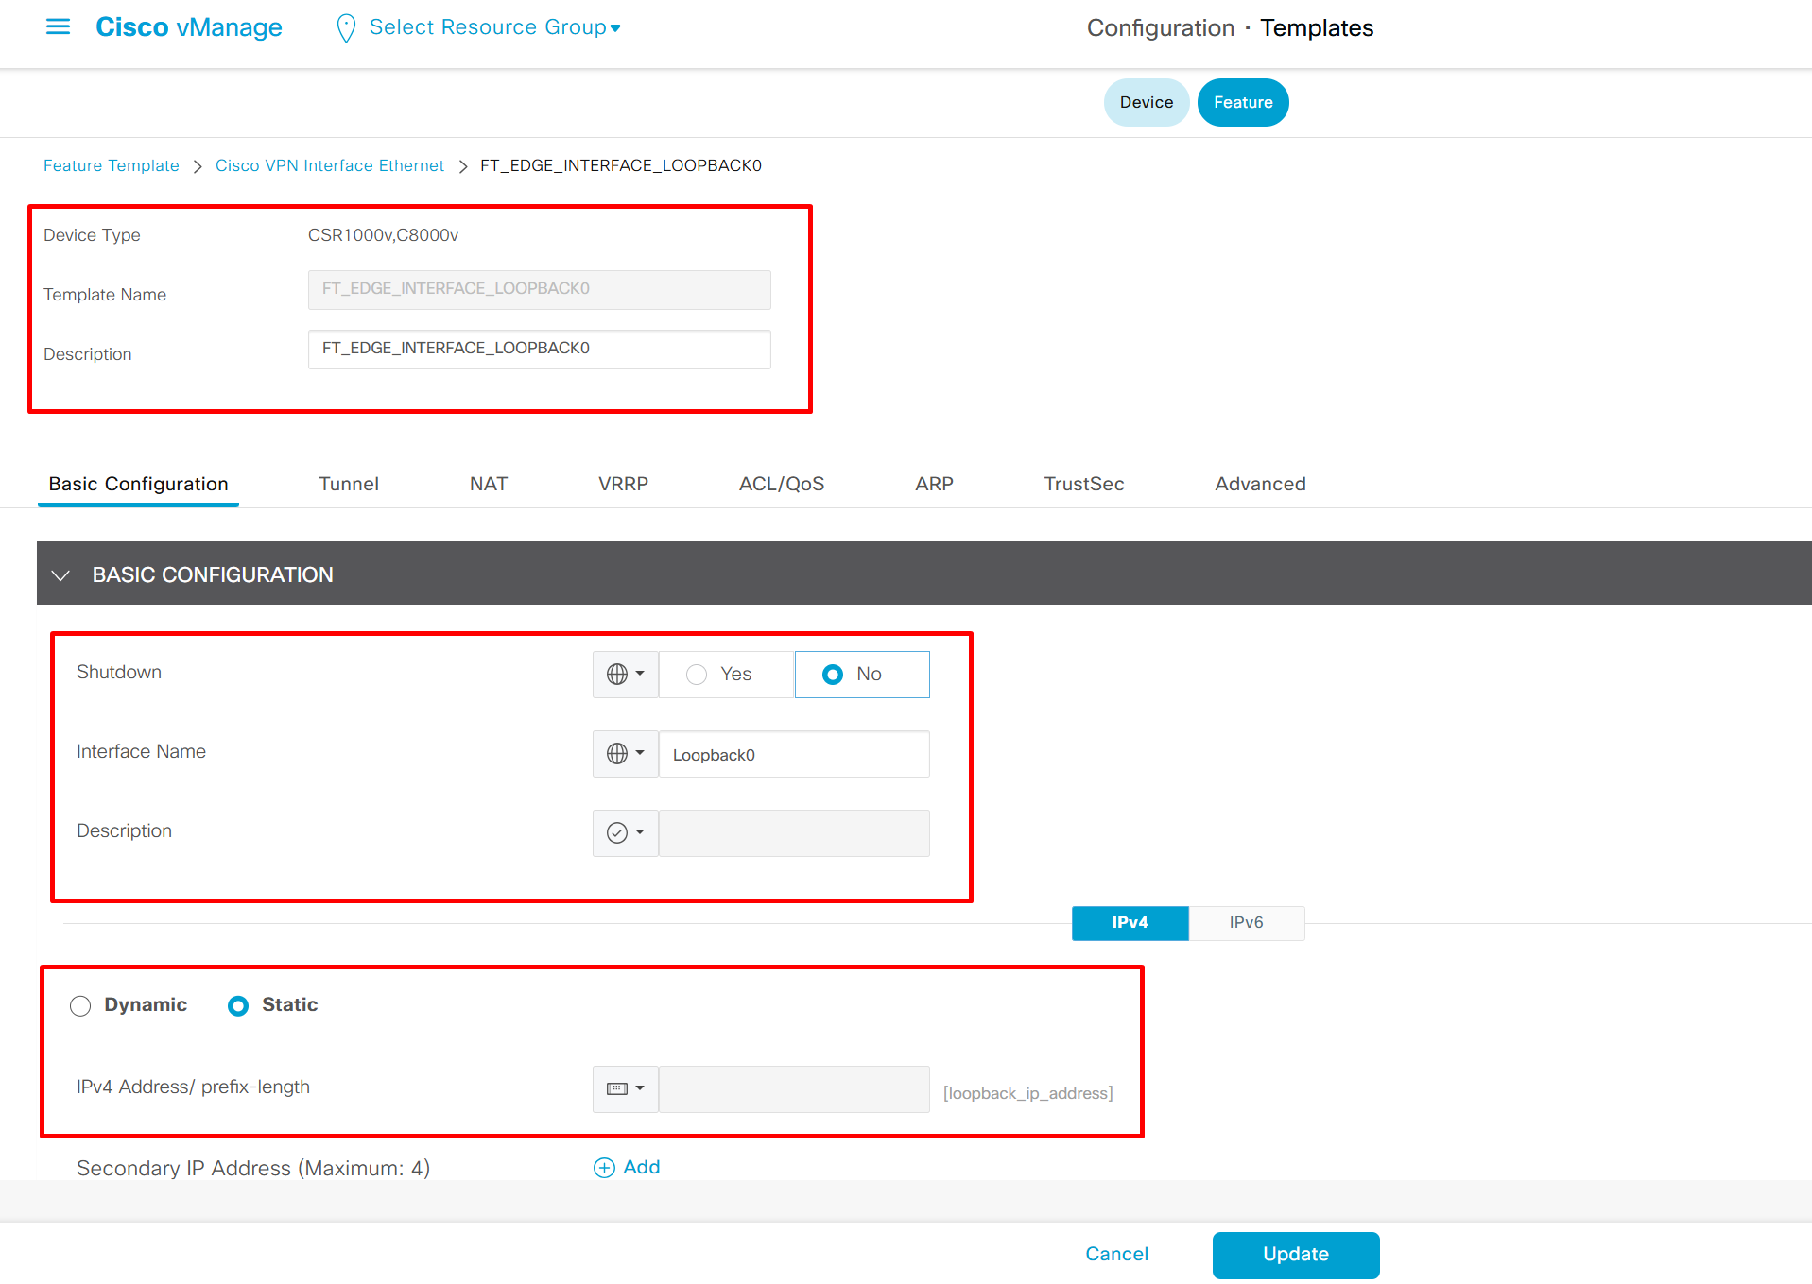Click the Cisco vManage logo

coord(189,27)
